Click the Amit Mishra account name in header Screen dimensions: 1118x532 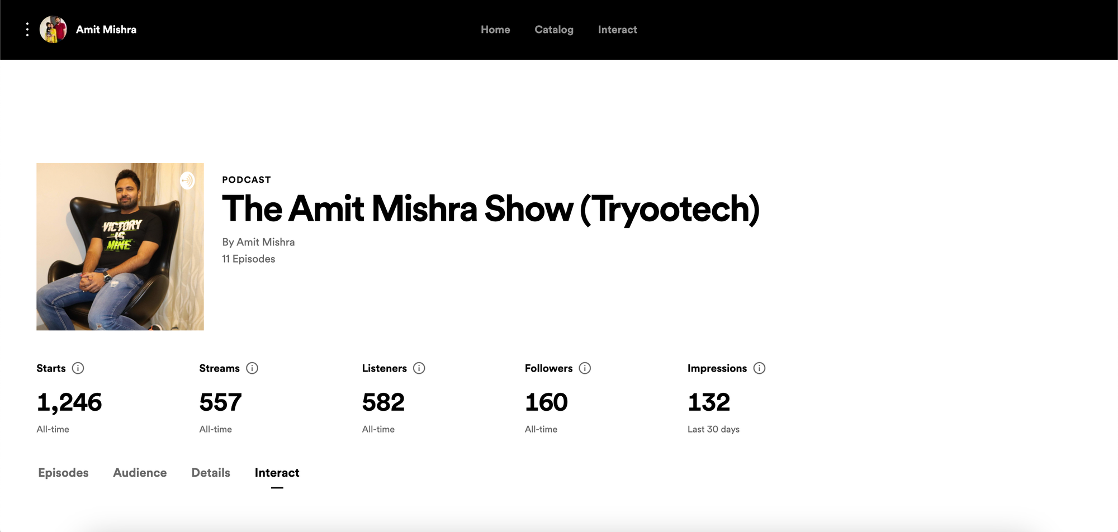click(x=106, y=30)
